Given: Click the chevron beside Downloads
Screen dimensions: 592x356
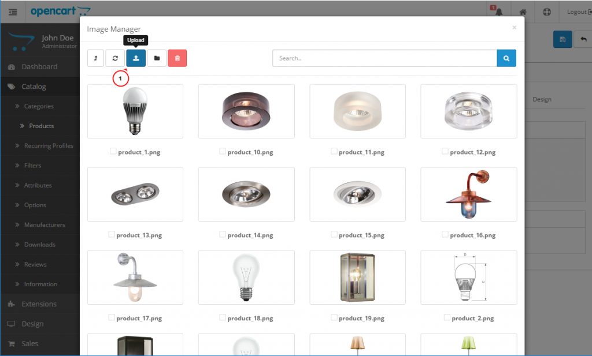Looking at the screenshot, I should (x=17, y=245).
